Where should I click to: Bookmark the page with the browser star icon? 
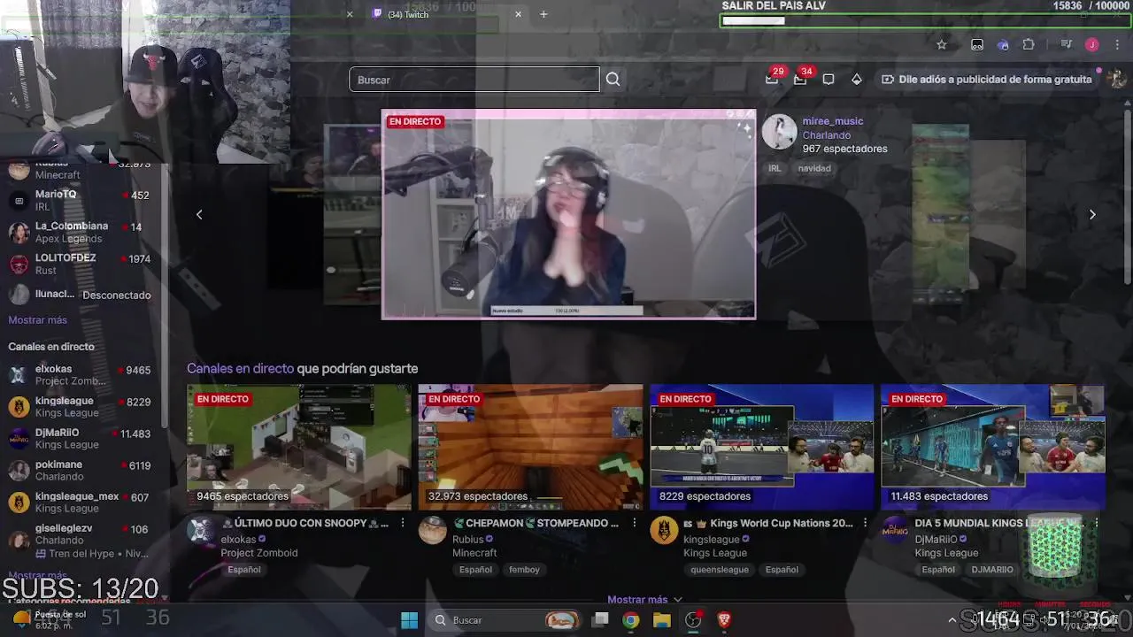(x=942, y=44)
